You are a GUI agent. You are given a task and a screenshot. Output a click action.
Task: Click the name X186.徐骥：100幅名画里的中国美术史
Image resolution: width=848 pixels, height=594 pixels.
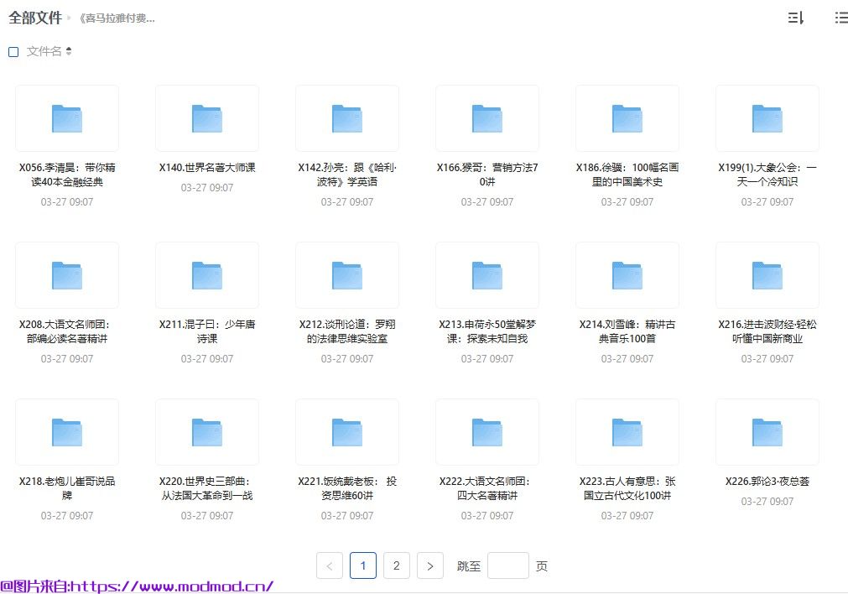(627, 175)
